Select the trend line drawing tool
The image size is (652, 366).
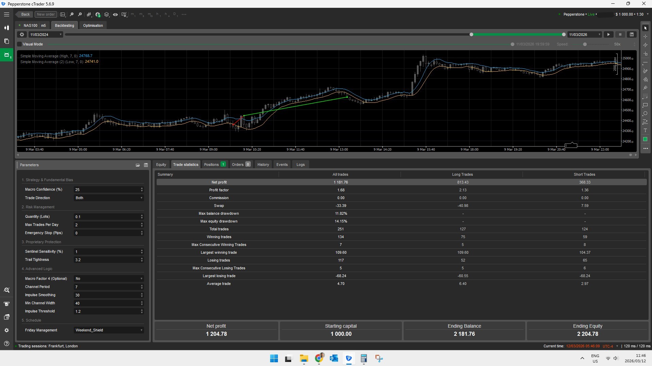pyautogui.click(x=646, y=62)
